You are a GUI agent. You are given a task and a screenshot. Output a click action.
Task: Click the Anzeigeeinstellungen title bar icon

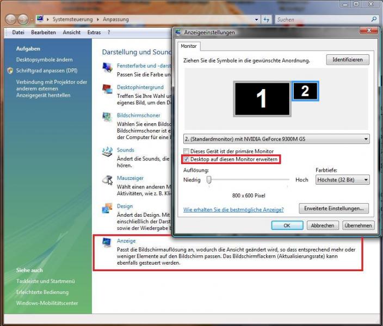(178, 32)
